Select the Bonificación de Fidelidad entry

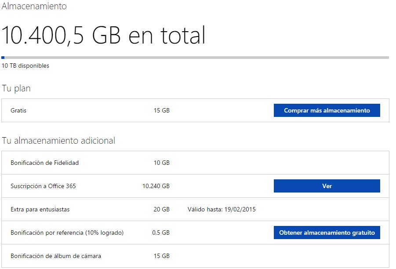pyautogui.click(x=44, y=163)
